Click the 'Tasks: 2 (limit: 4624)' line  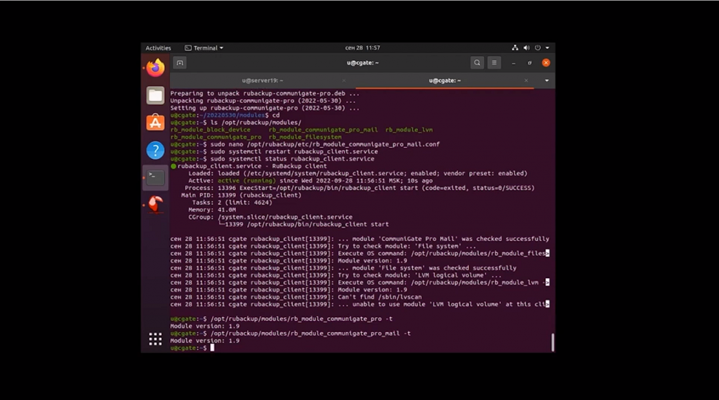pos(232,202)
